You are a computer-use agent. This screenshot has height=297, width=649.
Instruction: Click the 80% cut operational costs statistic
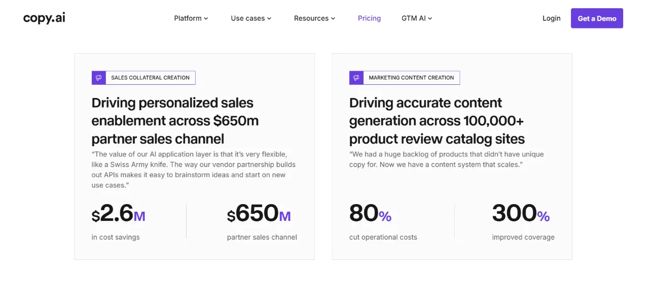(383, 221)
